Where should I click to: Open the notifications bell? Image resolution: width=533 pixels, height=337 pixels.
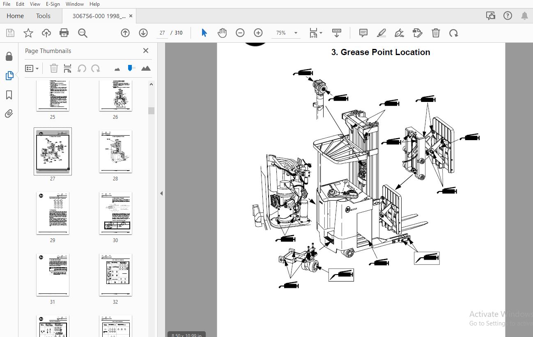[x=524, y=16]
